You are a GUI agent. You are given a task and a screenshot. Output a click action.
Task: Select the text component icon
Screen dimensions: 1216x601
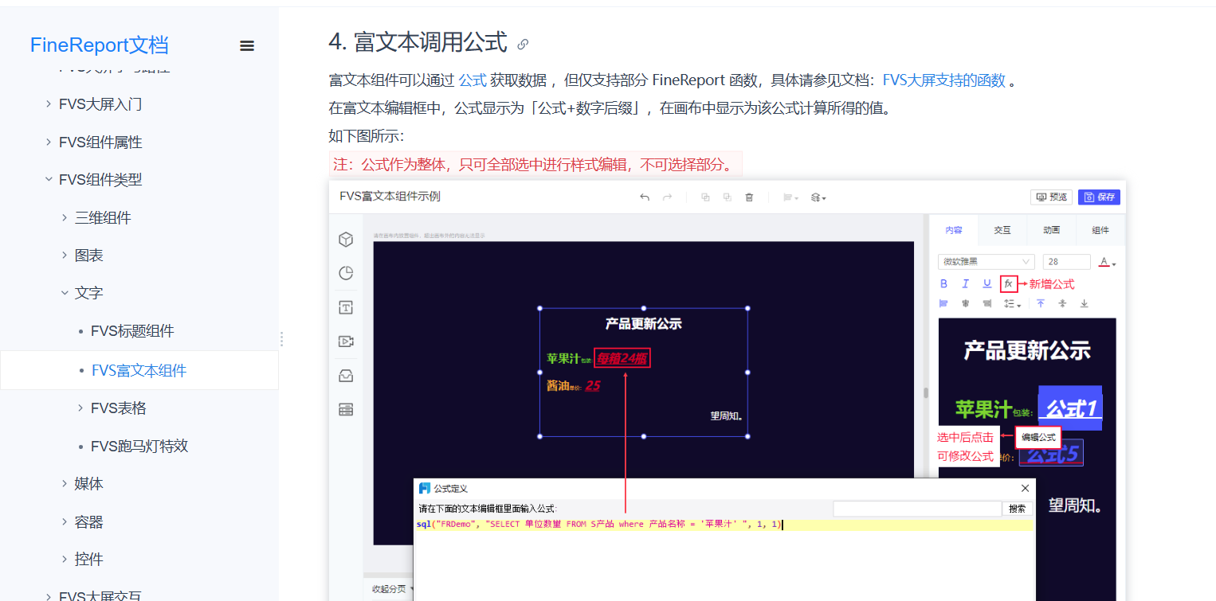pyautogui.click(x=346, y=307)
